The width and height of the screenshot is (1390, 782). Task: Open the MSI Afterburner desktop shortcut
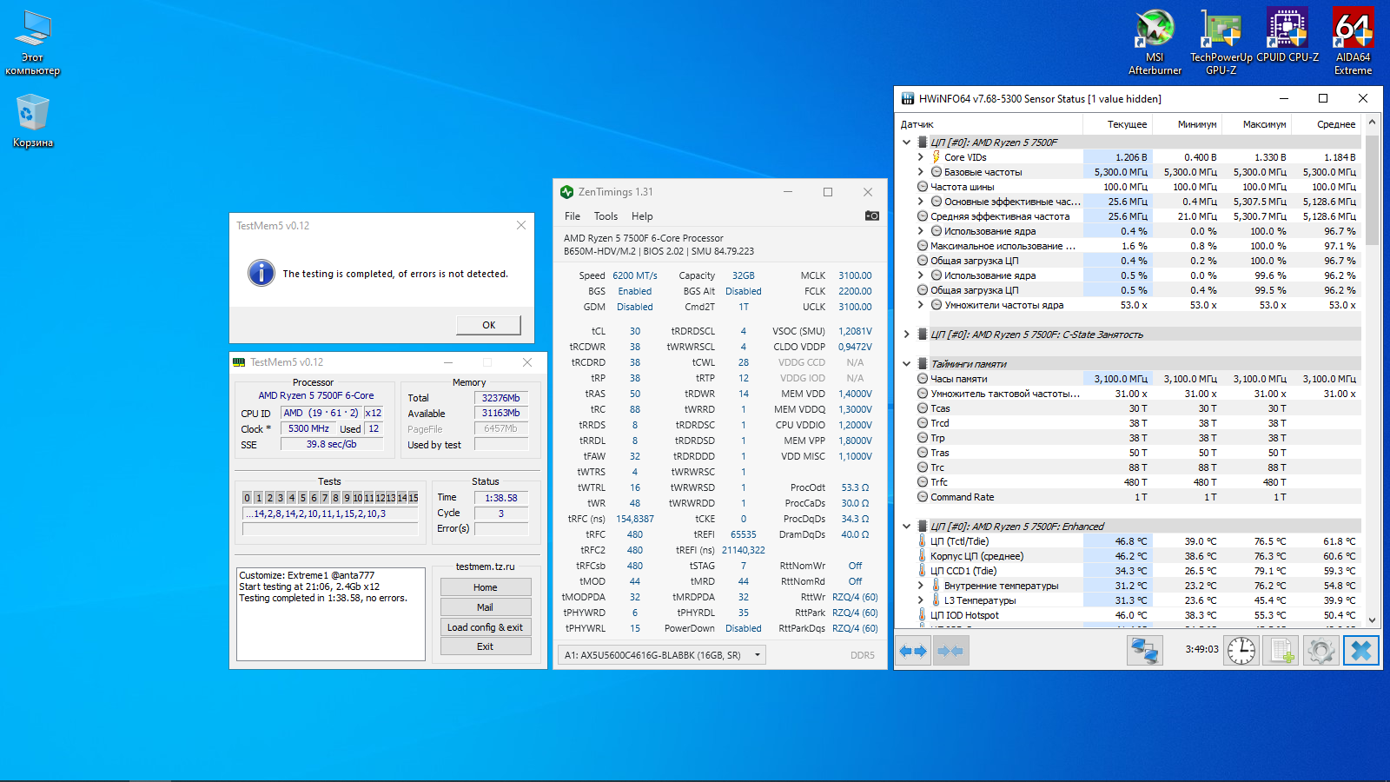[1155, 42]
